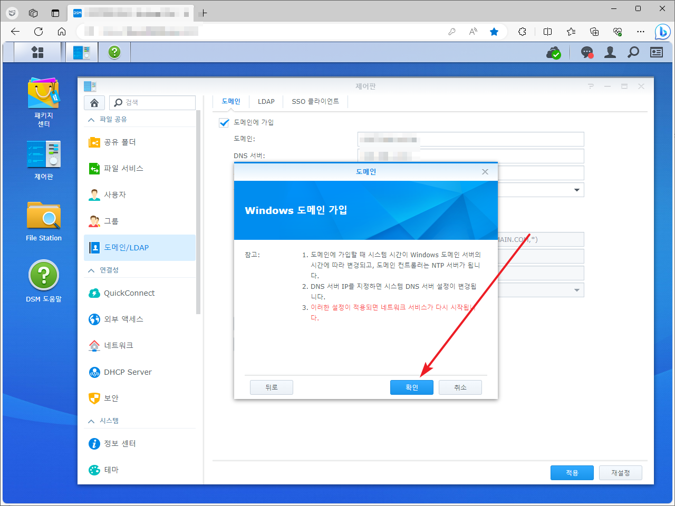Viewport: 675px width, 506px height.
Task: Open browser essentials heart icon
Action: 618,32
